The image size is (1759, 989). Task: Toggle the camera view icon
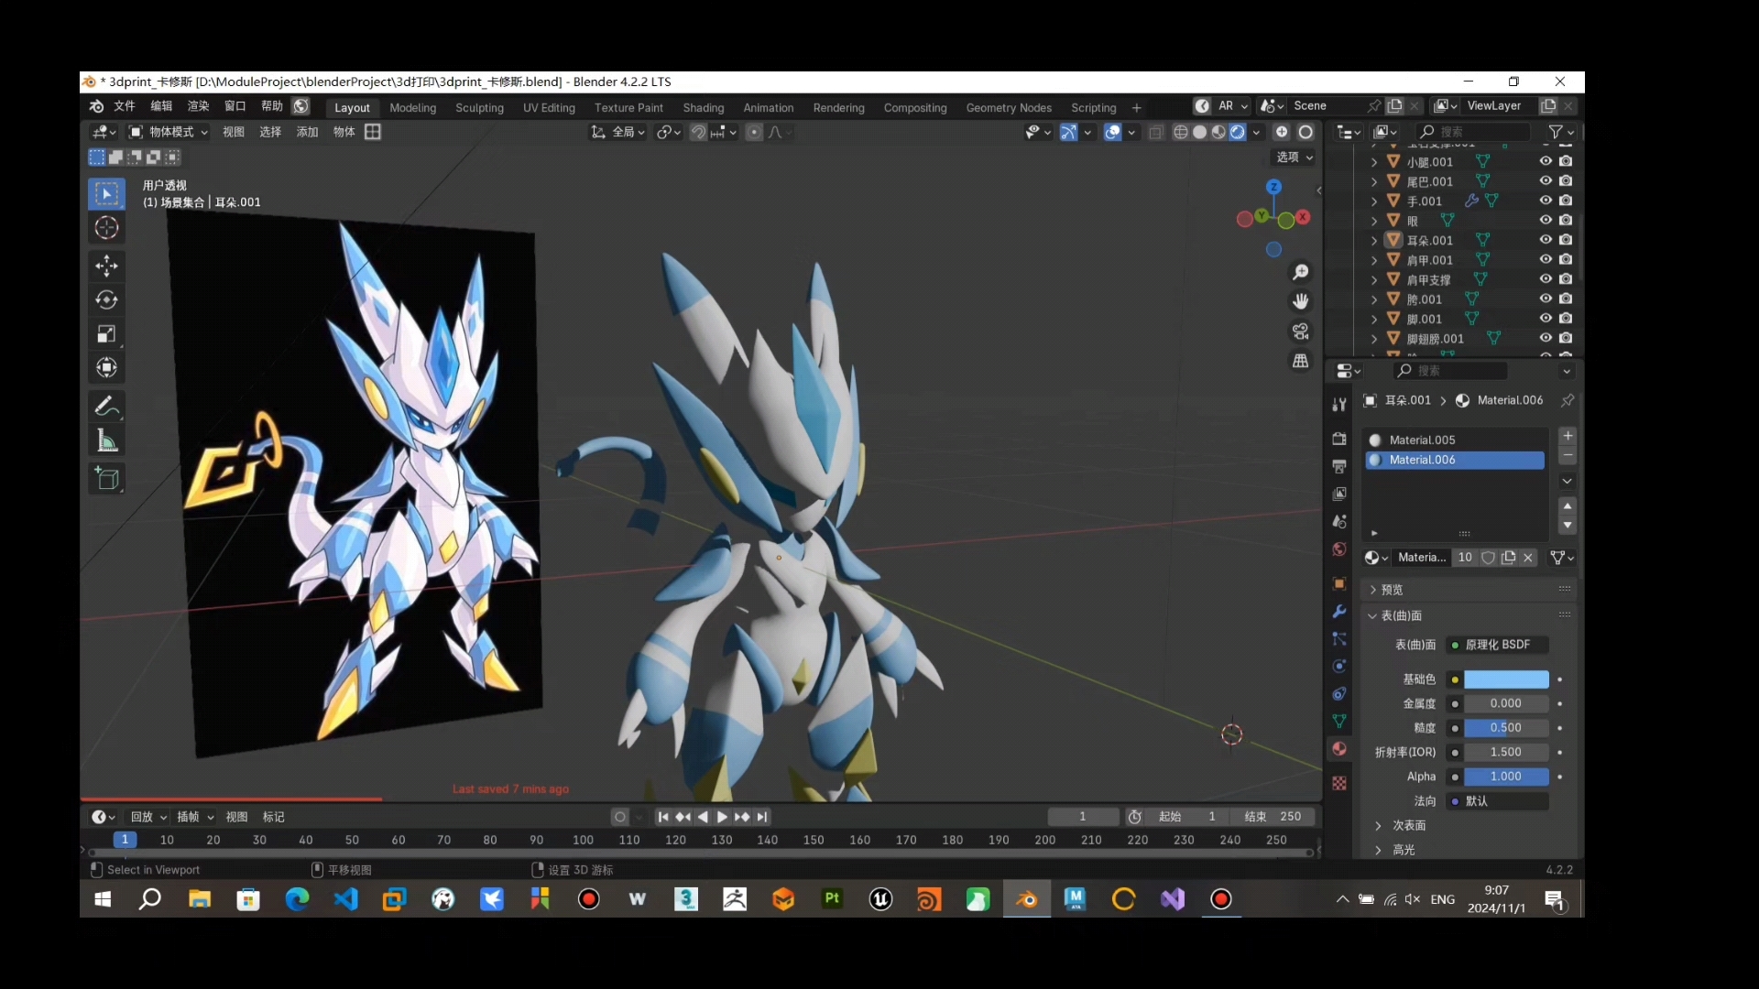tap(1300, 331)
